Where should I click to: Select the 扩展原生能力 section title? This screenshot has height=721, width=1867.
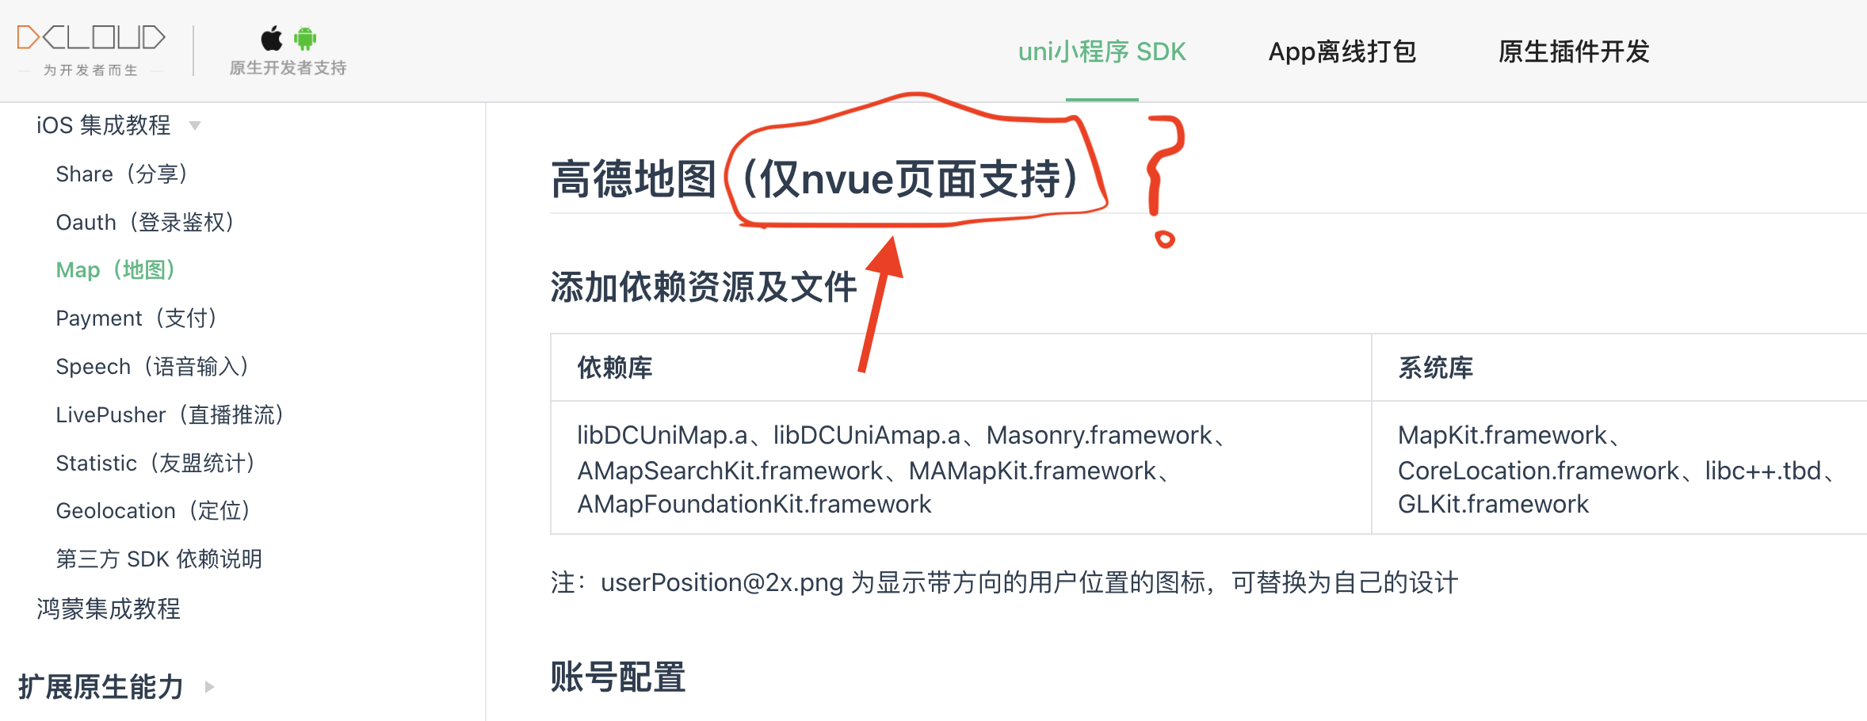[101, 687]
